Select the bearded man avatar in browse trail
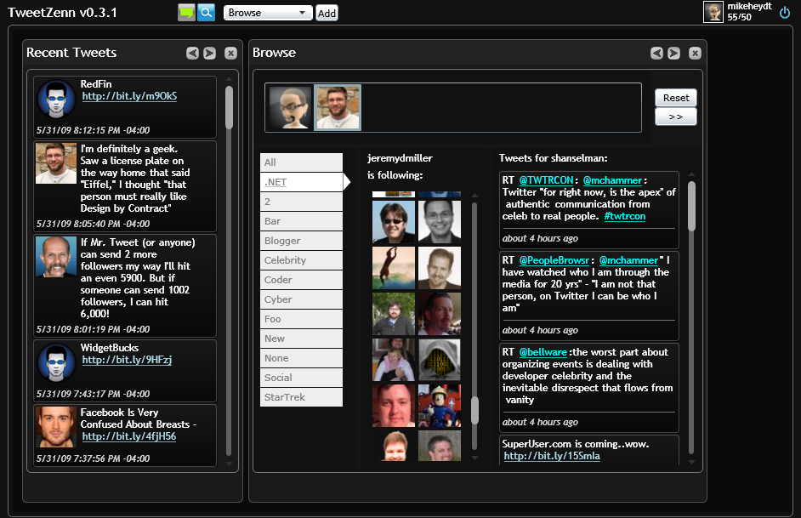The width and height of the screenshot is (801, 518). tap(338, 107)
